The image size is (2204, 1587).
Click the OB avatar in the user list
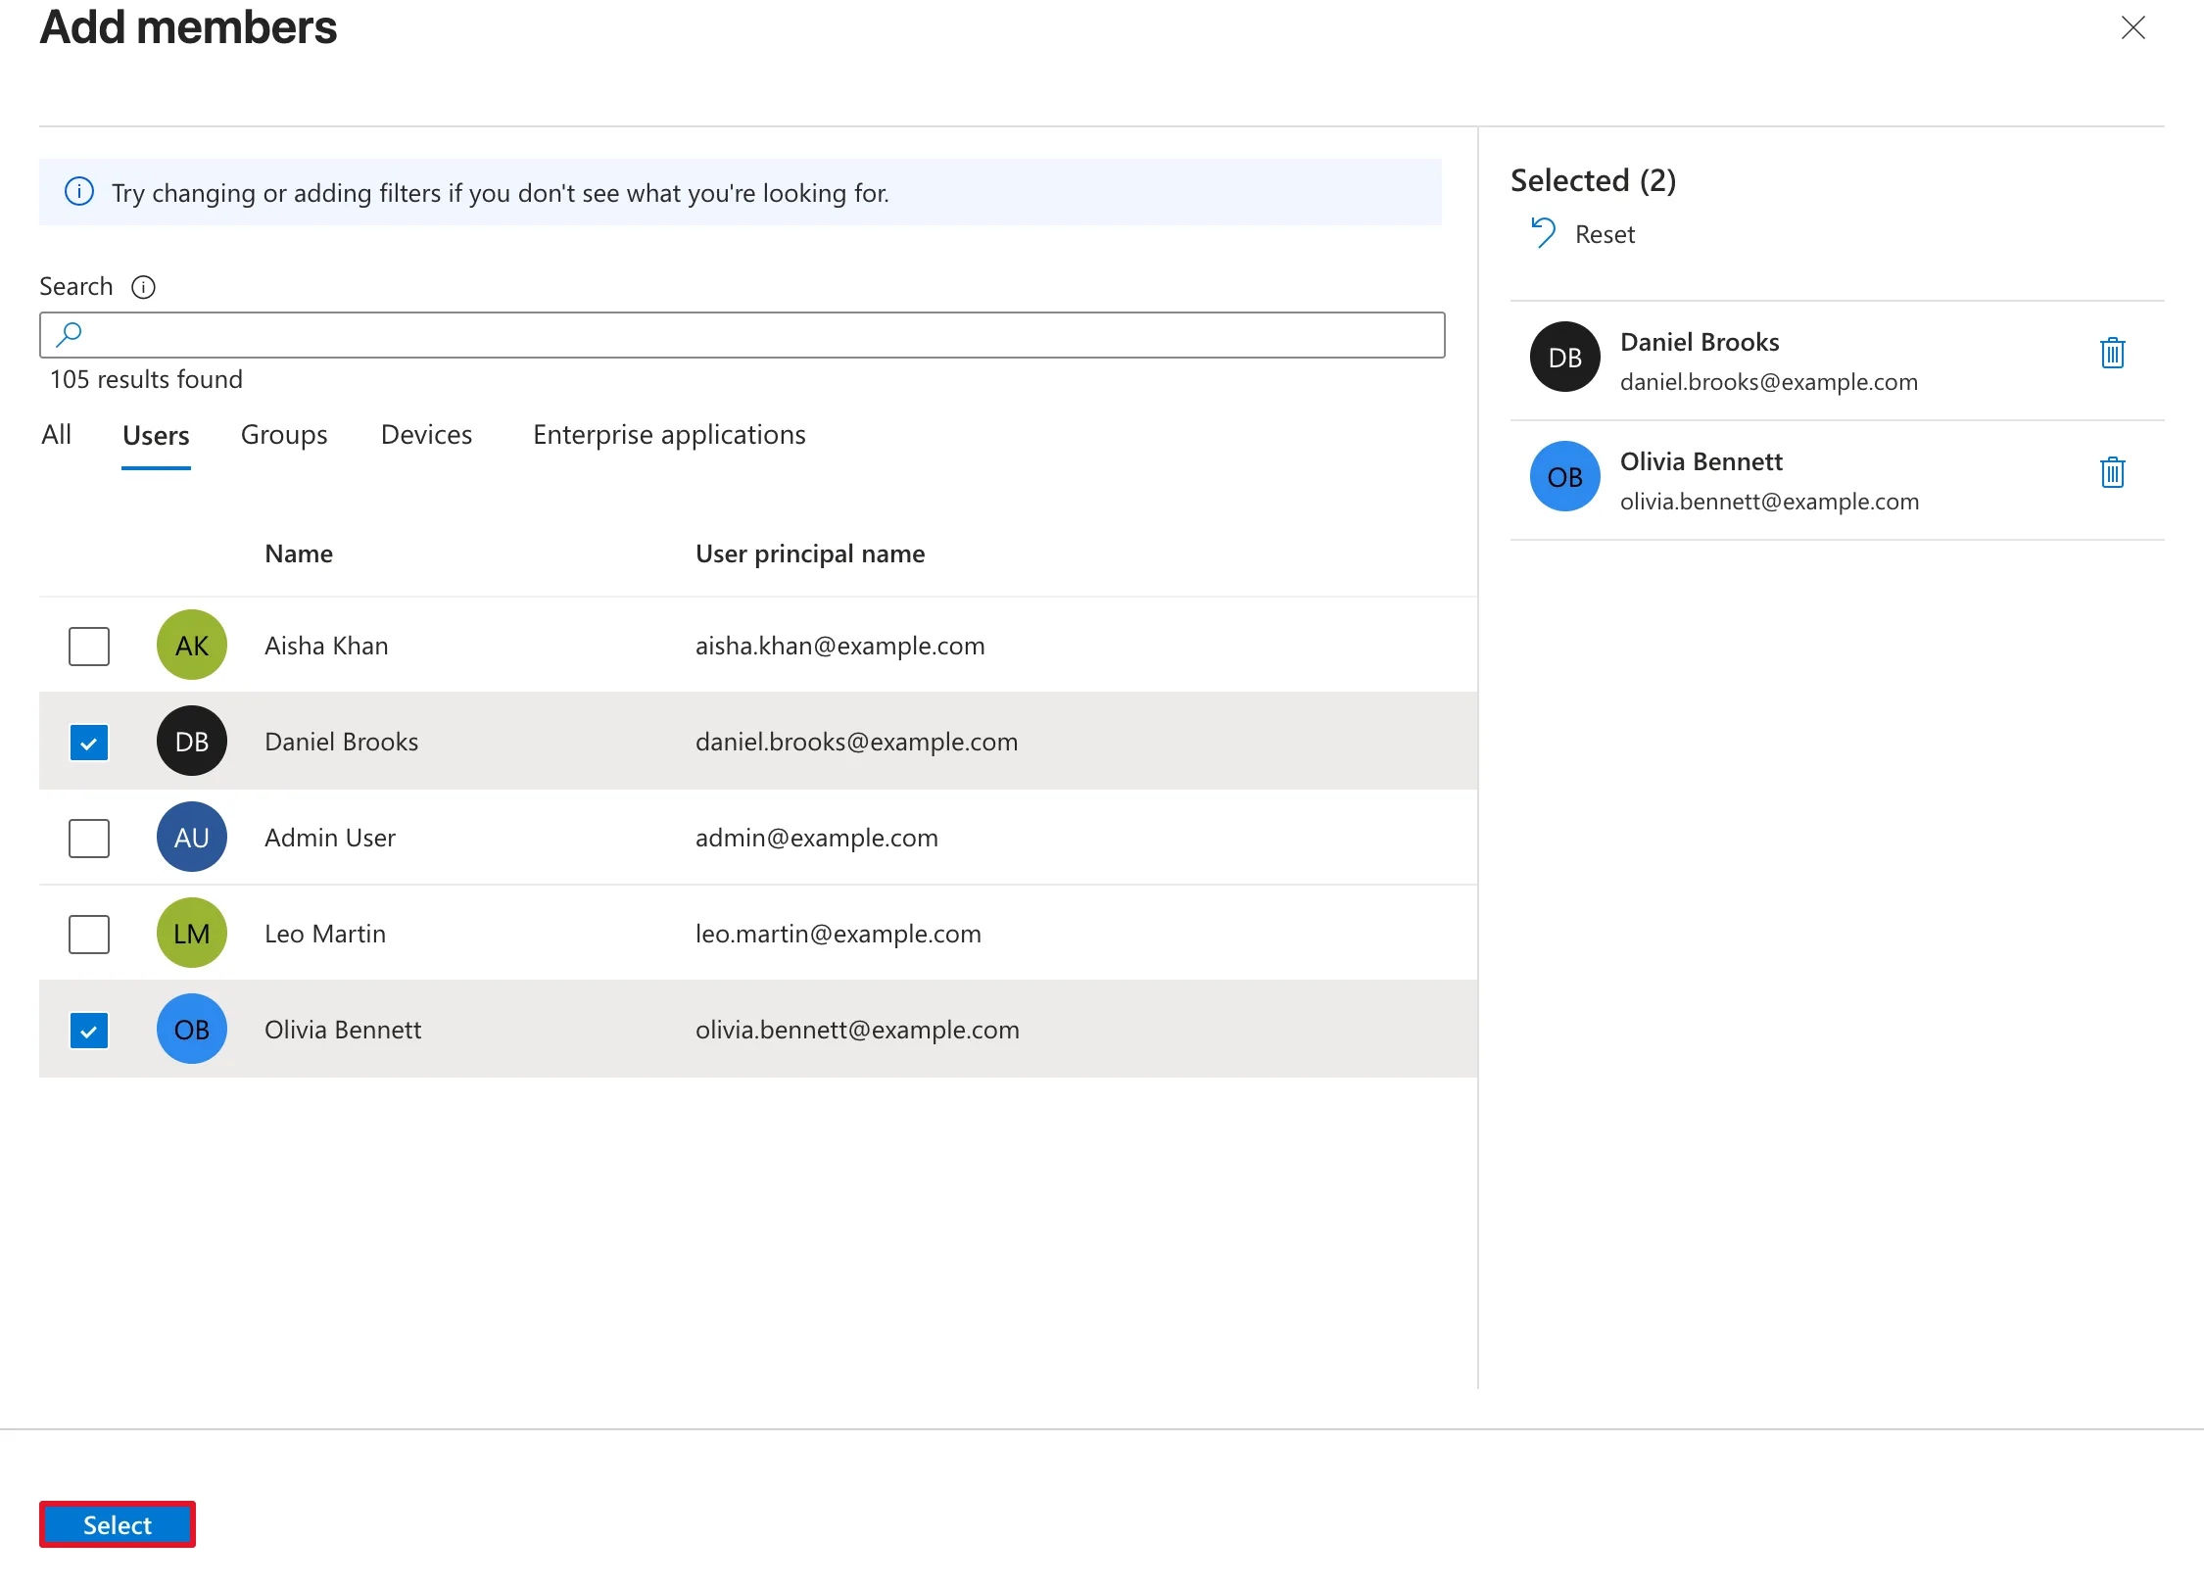point(192,1029)
